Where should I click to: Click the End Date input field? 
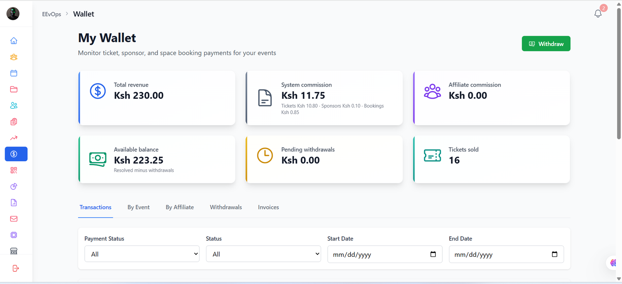click(x=506, y=254)
